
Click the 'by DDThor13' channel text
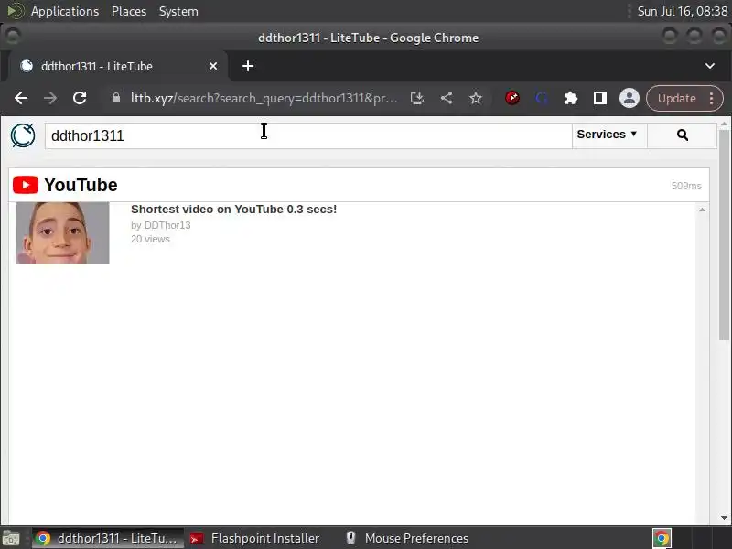[x=161, y=225]
